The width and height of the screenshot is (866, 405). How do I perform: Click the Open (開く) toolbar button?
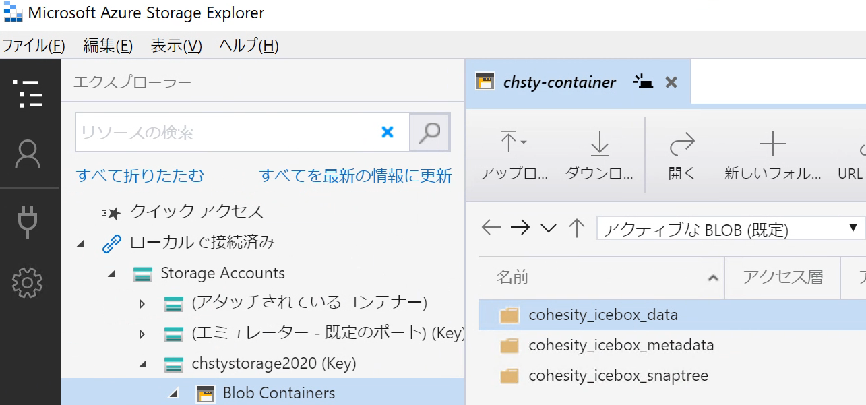(x=681, y=156)
